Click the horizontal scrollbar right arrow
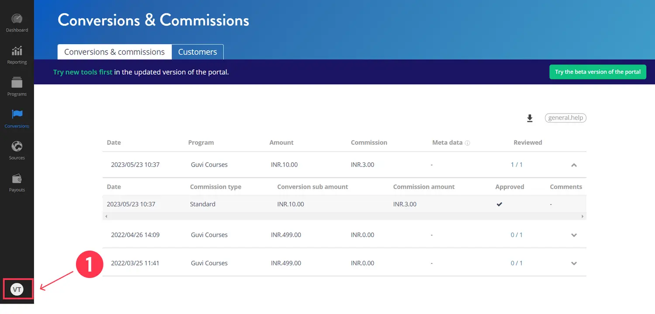 tap(583, 216)
